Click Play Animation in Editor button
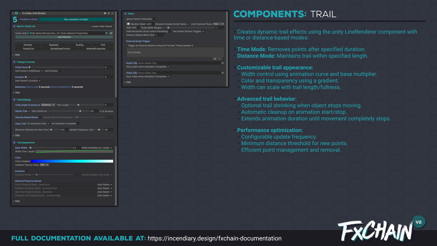The height and width of the screenshot is (246, 437). point(76,19)
